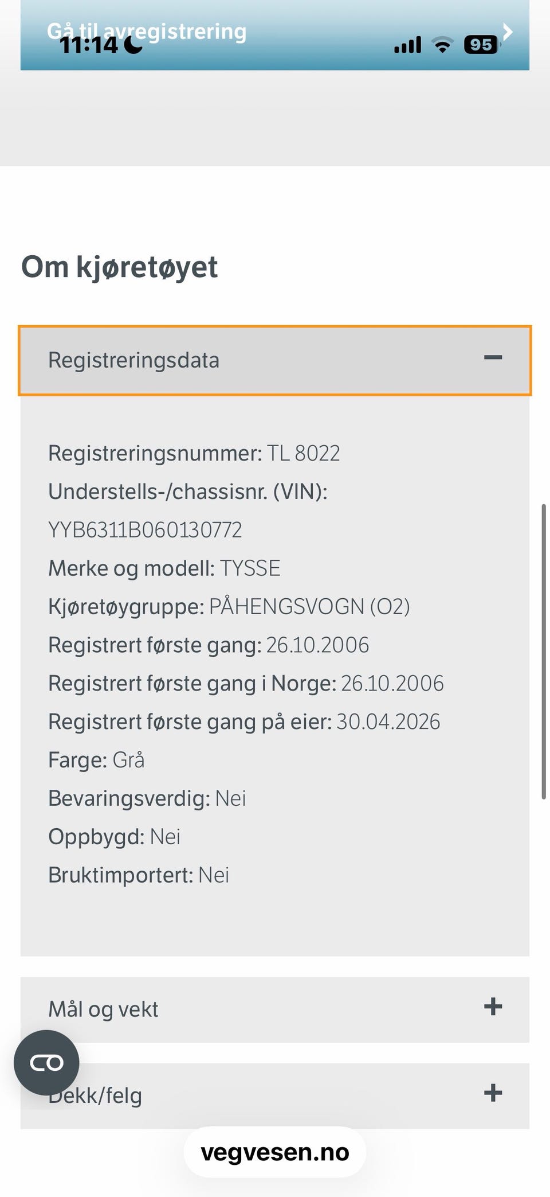Click the page scrollbar on the right edge

(544, 651)
